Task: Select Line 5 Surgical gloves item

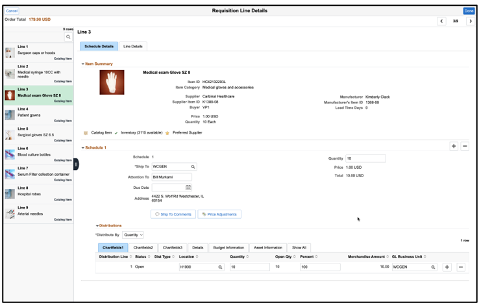Action: [38, 134]
